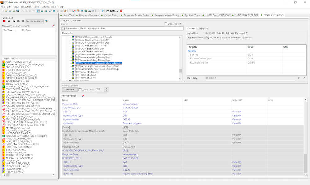Click the red record button in Bus Trace

pos(4,21)
